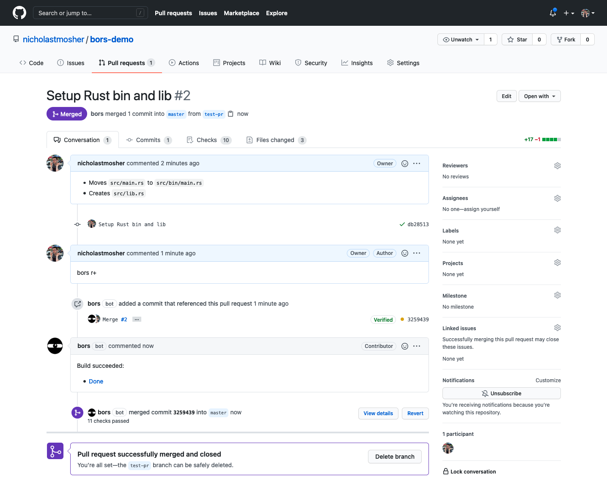Open the Open with dropdown
607x479 pixels.
[x=539, y=96]
